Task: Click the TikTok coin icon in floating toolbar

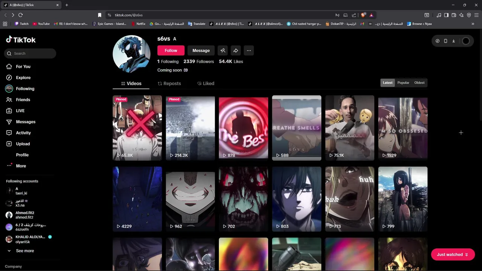Action: 438,41
